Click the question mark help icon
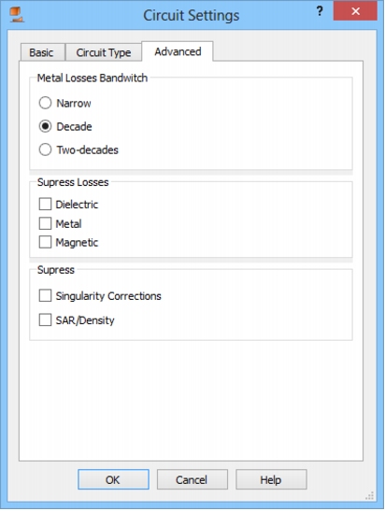This screenshot has width=385, height=511. 320,11
